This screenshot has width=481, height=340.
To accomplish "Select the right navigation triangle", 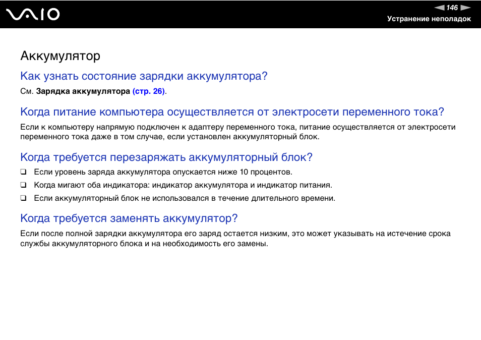I will pos(465,8).
